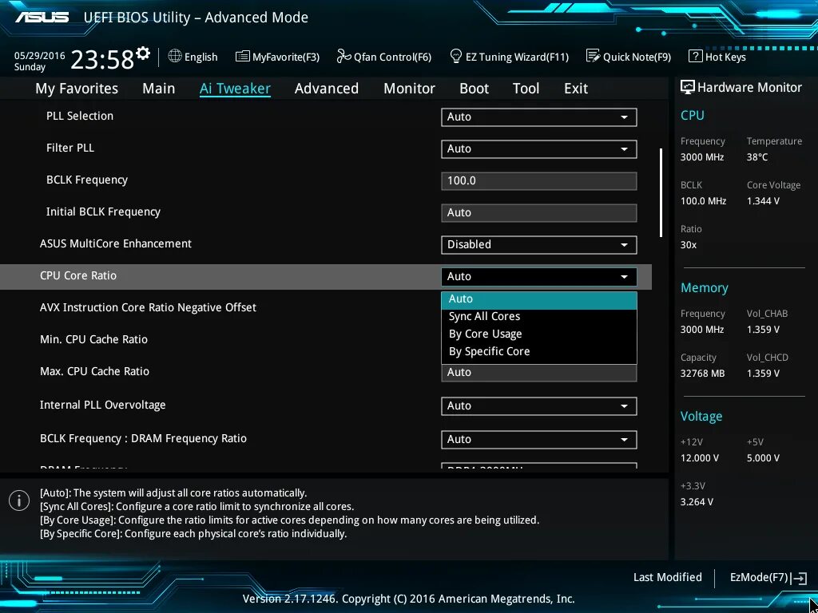Open the Internal PLL Overvoltage dropdown
The height and width of the screenshot is (613, 818).
(539, 406)
